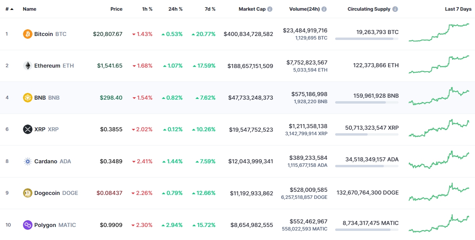This screenshot has height=240, width=475.
Task: Click Polygon price $0.9909
Action: (x=111, y=225)
